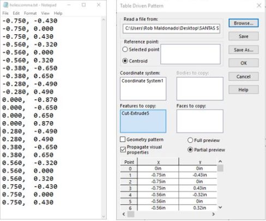Click the Browse... button
Screen dimensions: 266x221
click(x=244, y=23)
